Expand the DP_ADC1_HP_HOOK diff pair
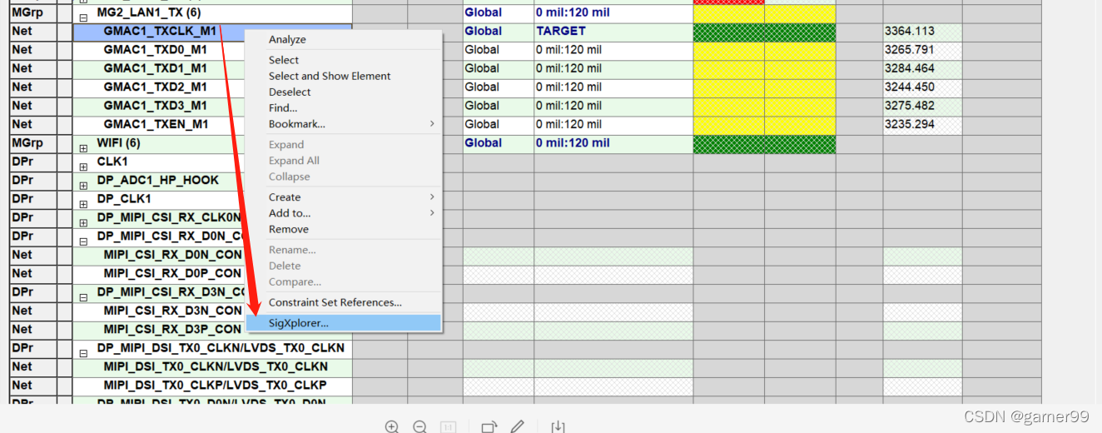Screen dimensions: 1102x433 point(83,182)
